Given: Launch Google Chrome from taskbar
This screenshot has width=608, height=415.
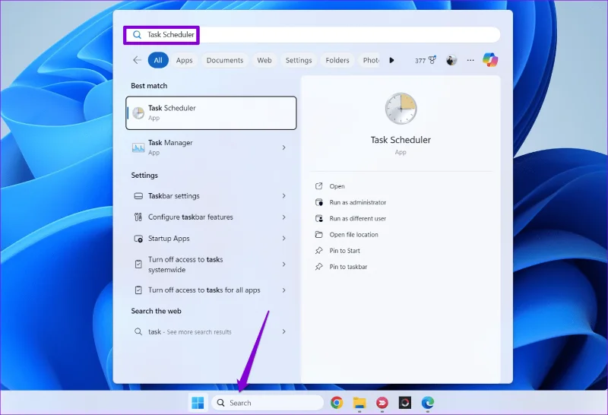Looking at the screenshot, I should point(337,403).
